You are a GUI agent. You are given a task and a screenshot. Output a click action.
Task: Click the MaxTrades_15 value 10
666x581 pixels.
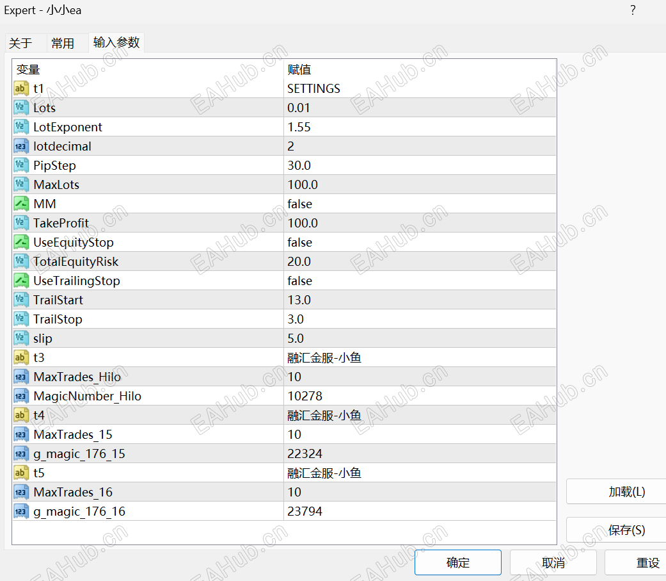point(294,434)
